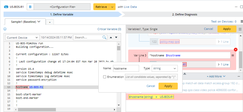Image resolution: width=243 pixels, height=112 pixels.
Task: Add a new sample with the plus tab
Action: pyautogui.click(x=50, y=22)
